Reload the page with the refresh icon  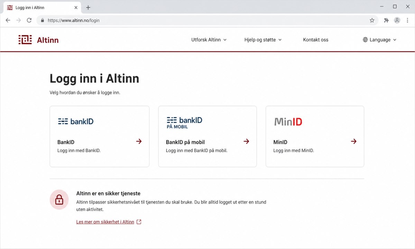coord(29,20)
